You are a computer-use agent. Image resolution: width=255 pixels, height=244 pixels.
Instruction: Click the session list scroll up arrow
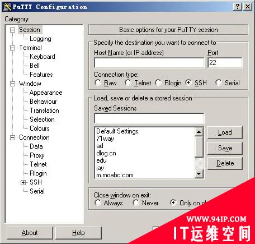[x=199, y=132]
